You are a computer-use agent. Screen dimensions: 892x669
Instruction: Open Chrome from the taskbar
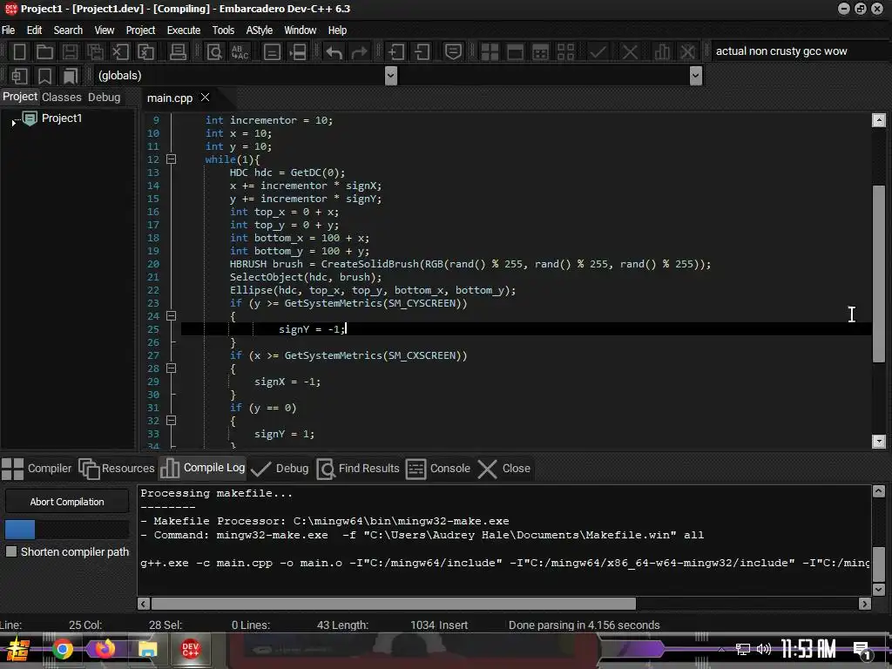[x=62, y=649]
